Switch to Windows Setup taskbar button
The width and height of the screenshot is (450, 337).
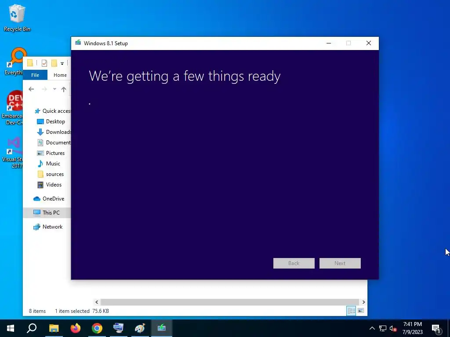pos(162,328)
